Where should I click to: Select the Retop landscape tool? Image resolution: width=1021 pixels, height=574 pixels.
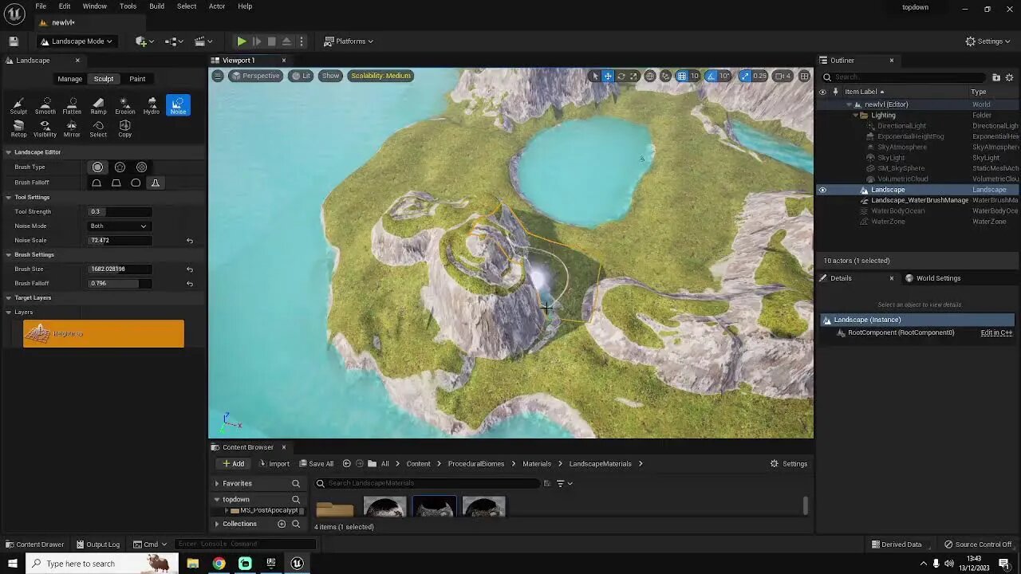point(18,128)
